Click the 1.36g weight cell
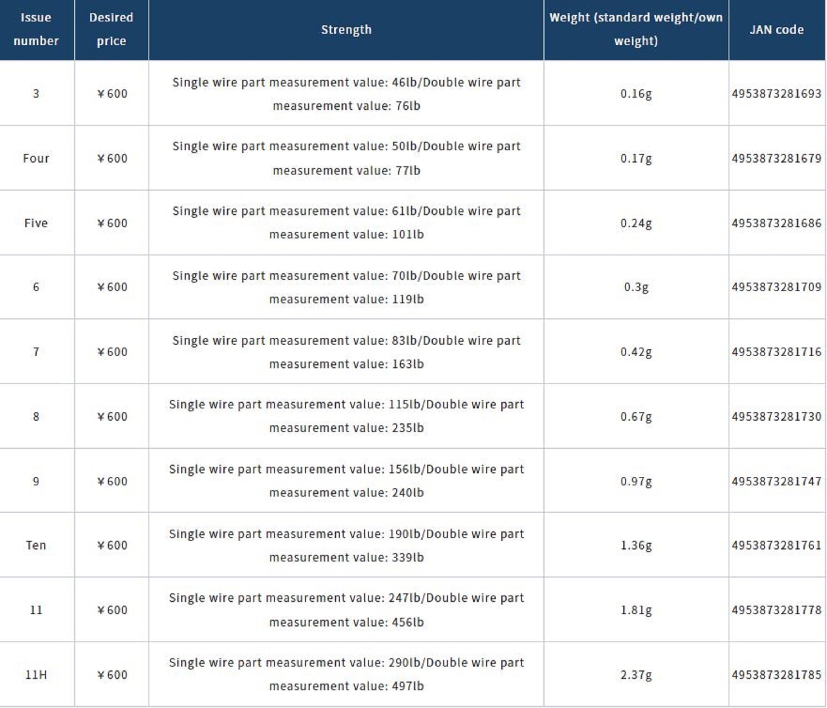827x708 pixels. [636, 545]
